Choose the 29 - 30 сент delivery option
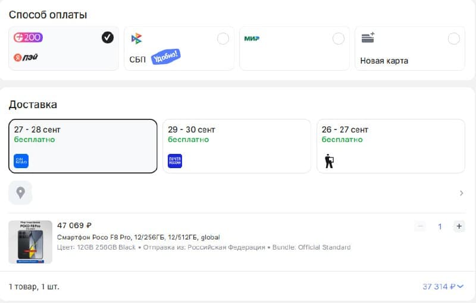 click(237, 146)
